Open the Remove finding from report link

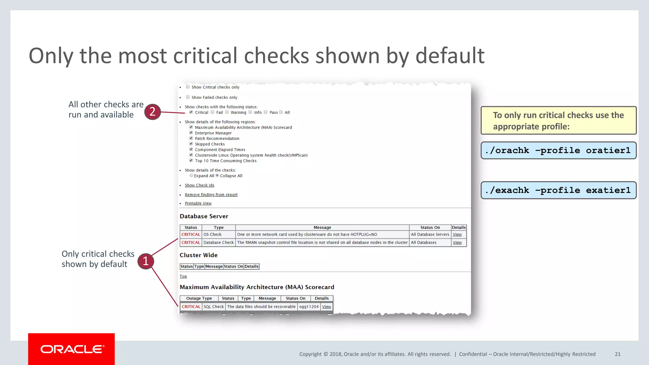coord(211,195)
